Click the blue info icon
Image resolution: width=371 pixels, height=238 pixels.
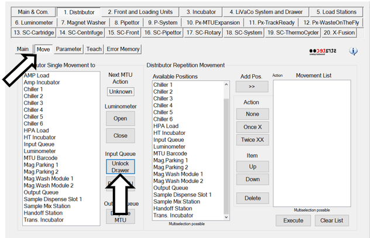tap(353, 52)
